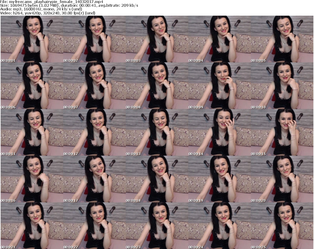Select the thumbnail frame stamped 00:00:03
This screenshot has width=314, height=249.
(157, 39)
